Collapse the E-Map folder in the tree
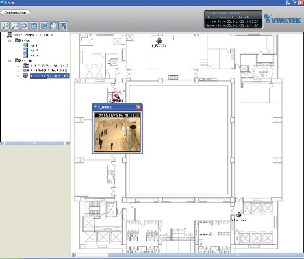 coord(10,40)
